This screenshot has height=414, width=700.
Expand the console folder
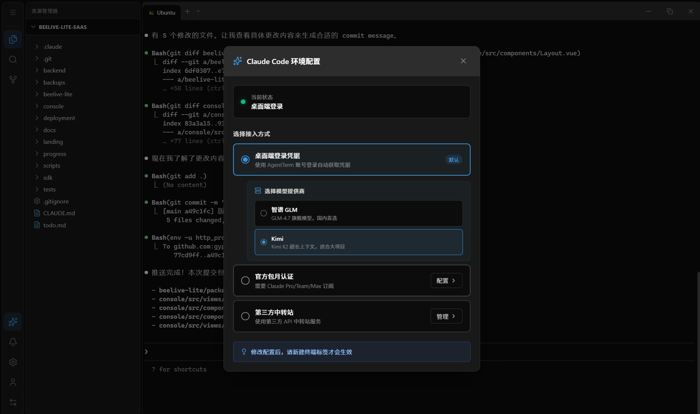pos(83,106)
